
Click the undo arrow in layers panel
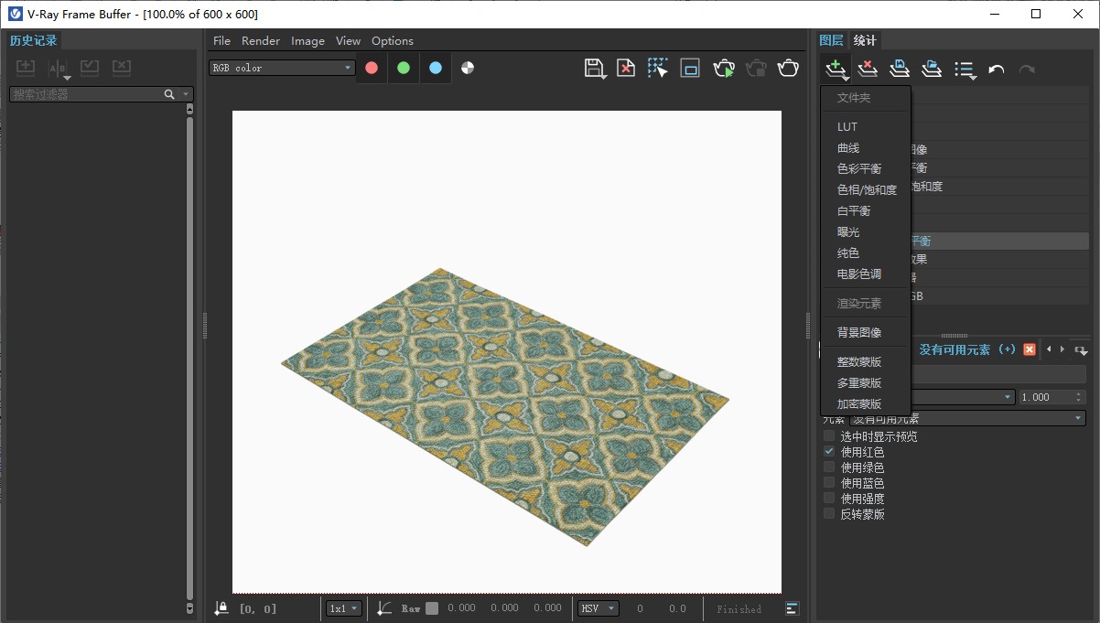997,70
